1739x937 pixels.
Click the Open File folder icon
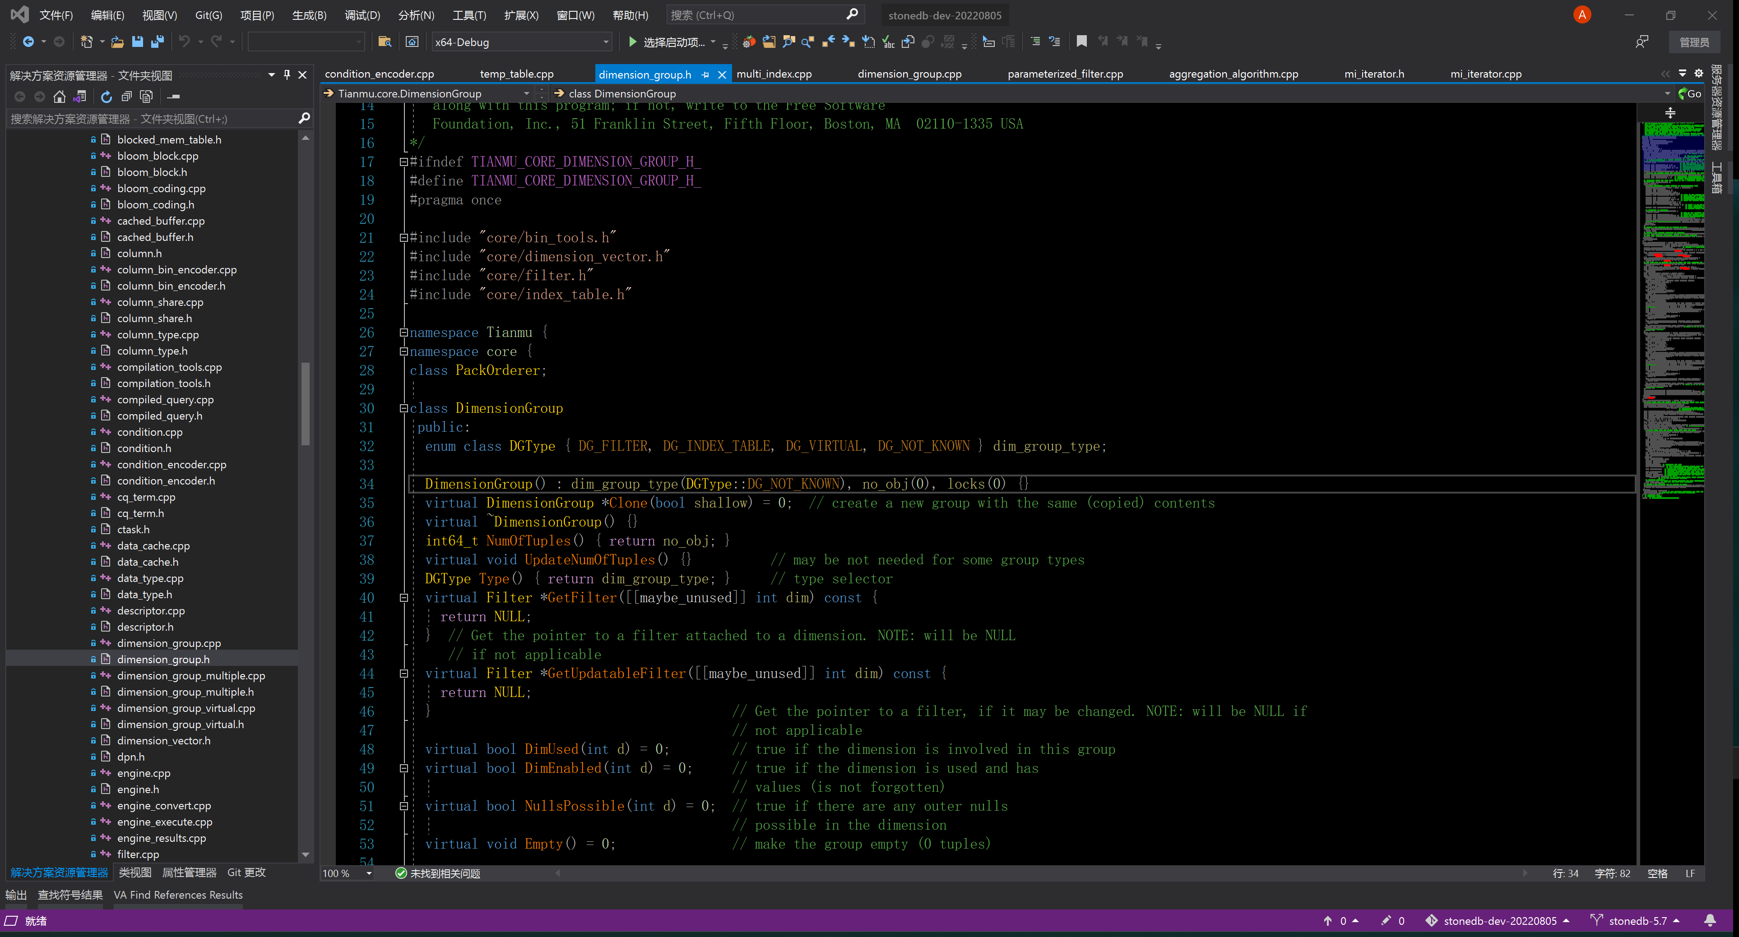(117, 42)
